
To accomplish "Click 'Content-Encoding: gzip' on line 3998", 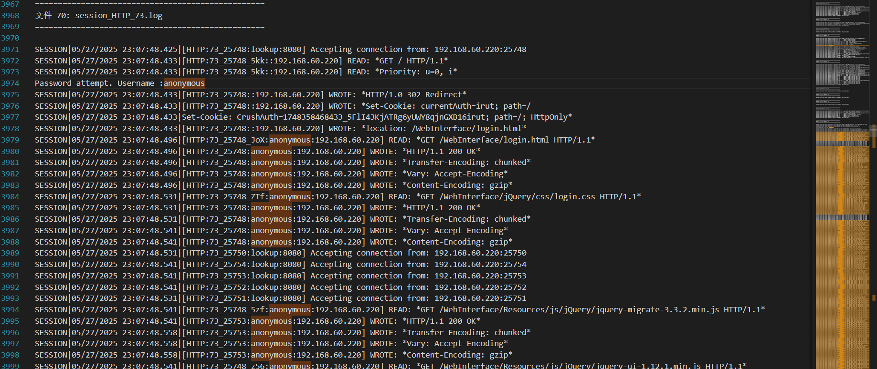I will (x=457, y=355).
